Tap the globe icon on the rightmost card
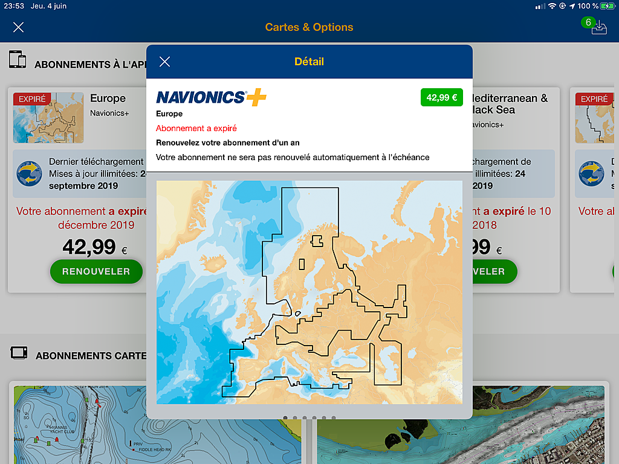Screen dimensions: 619x464 click(x=591, y=173)
